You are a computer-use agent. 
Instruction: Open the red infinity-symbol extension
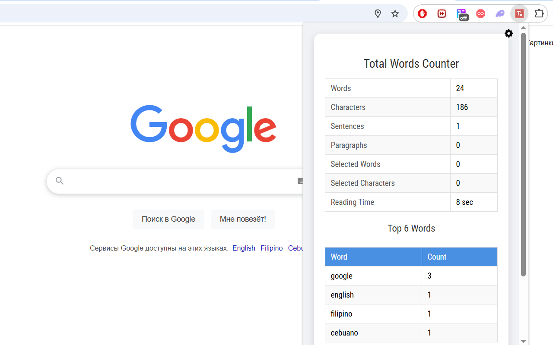(x=480, y=14)
